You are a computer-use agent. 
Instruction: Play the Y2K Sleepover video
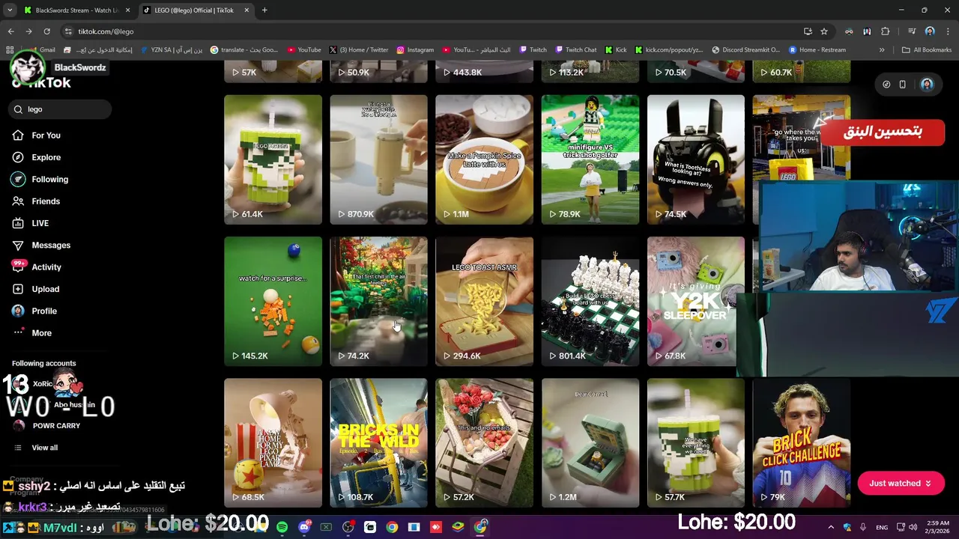pos(695,302)
